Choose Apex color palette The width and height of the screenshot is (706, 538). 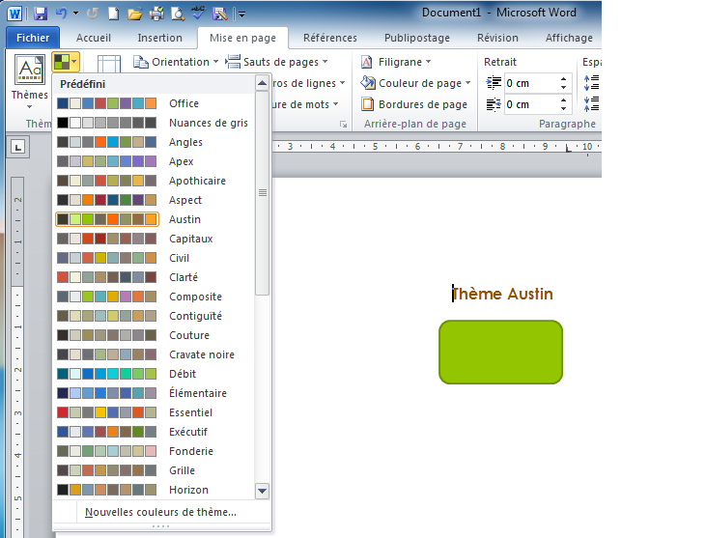point(154,161)
